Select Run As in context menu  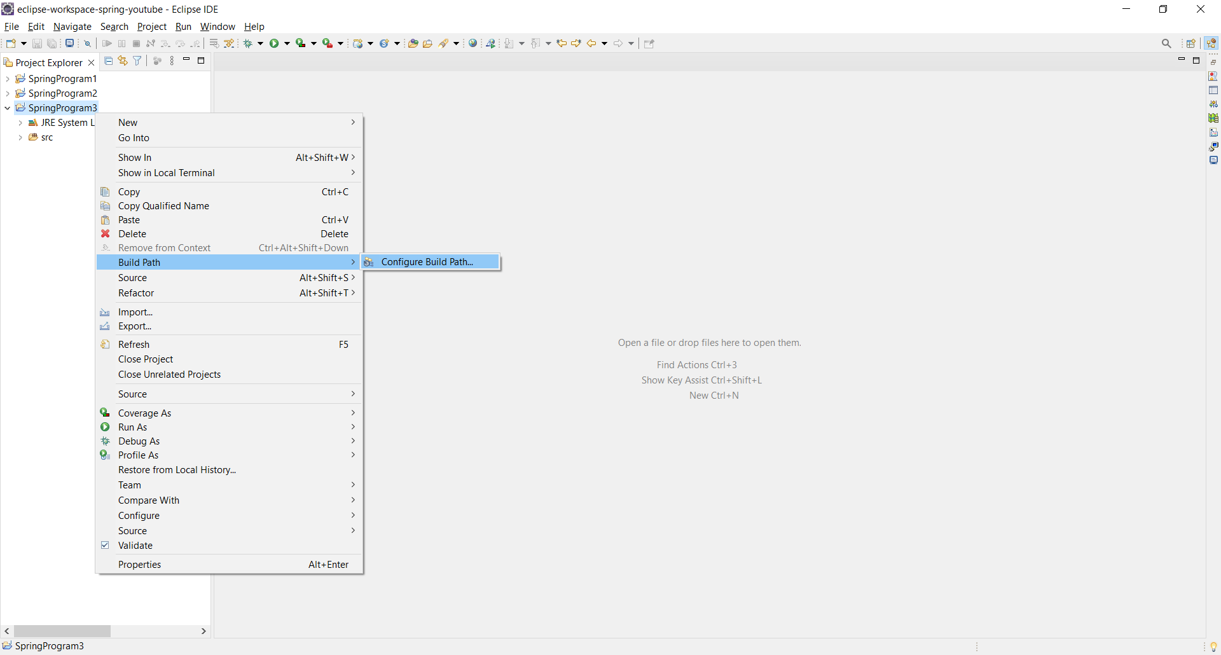tap(229, 427)
